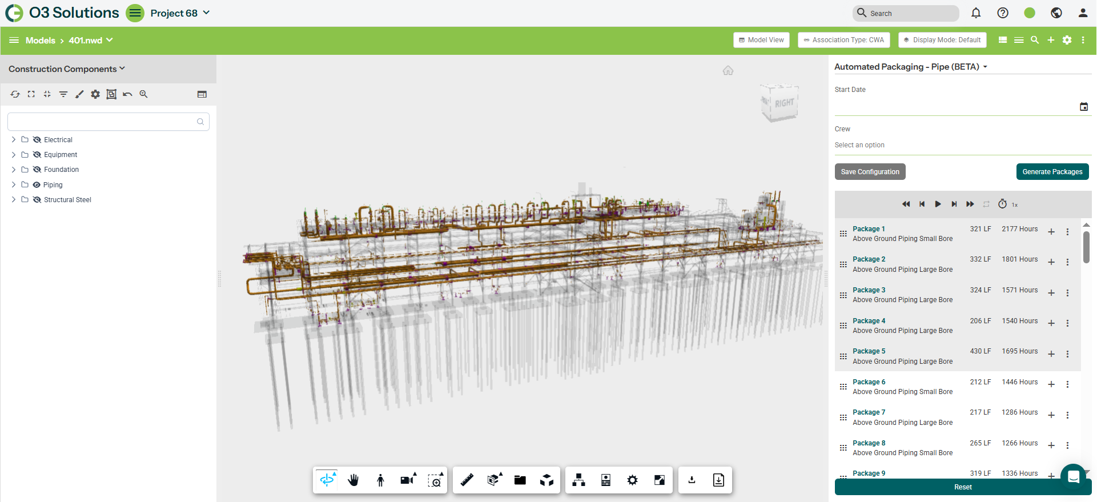
Task: Open the user account profile icon
Action: click(x=1083, y=13)
